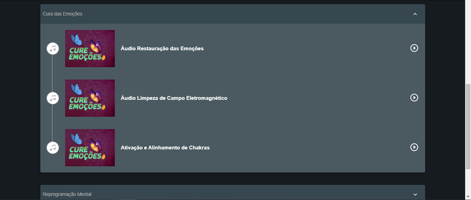Expand the Reprogramação Mental section chevron
The height and width of the screenshot is (200, 471).
point(415,194)
